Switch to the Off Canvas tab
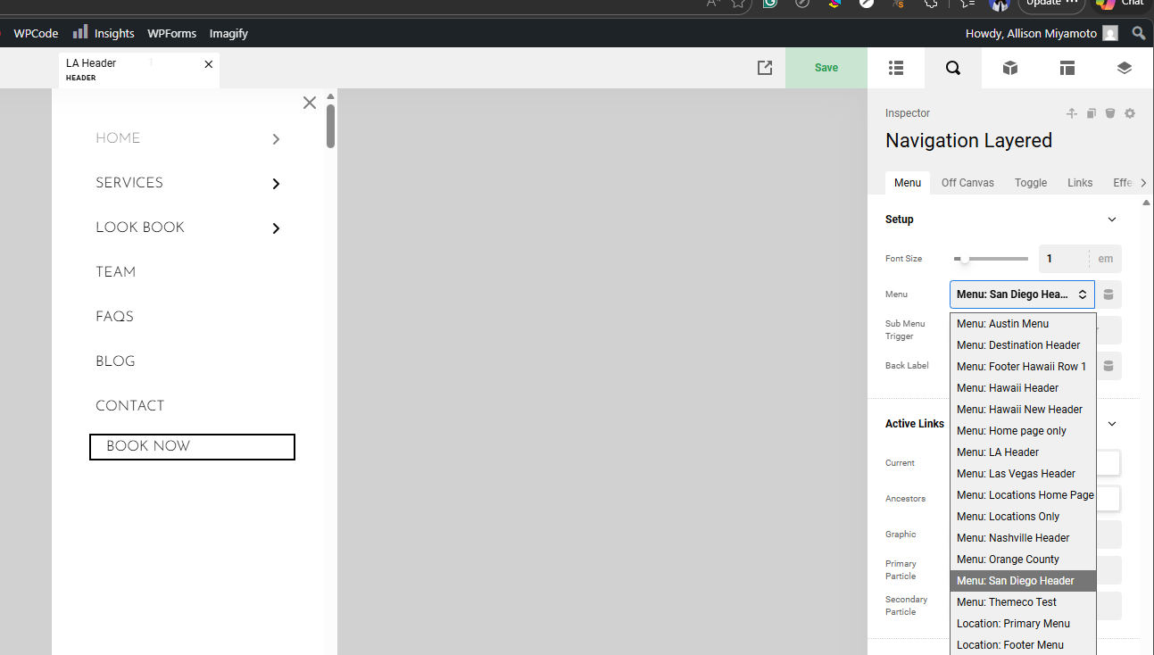The height and width of the screenshot is (655, 1154). tap(967, 183)
